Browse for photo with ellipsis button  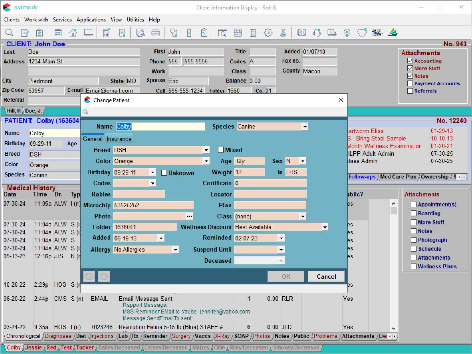pyautogui.click(x=190, y=216)
